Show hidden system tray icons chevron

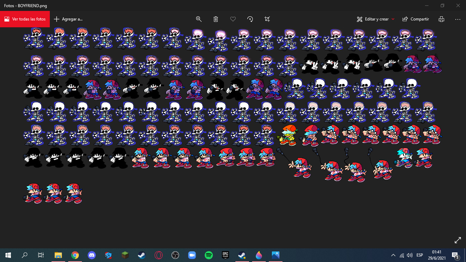tap(393, 255)
